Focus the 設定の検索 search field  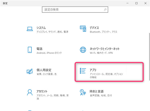pyautogui.click(x=75, y=10)
